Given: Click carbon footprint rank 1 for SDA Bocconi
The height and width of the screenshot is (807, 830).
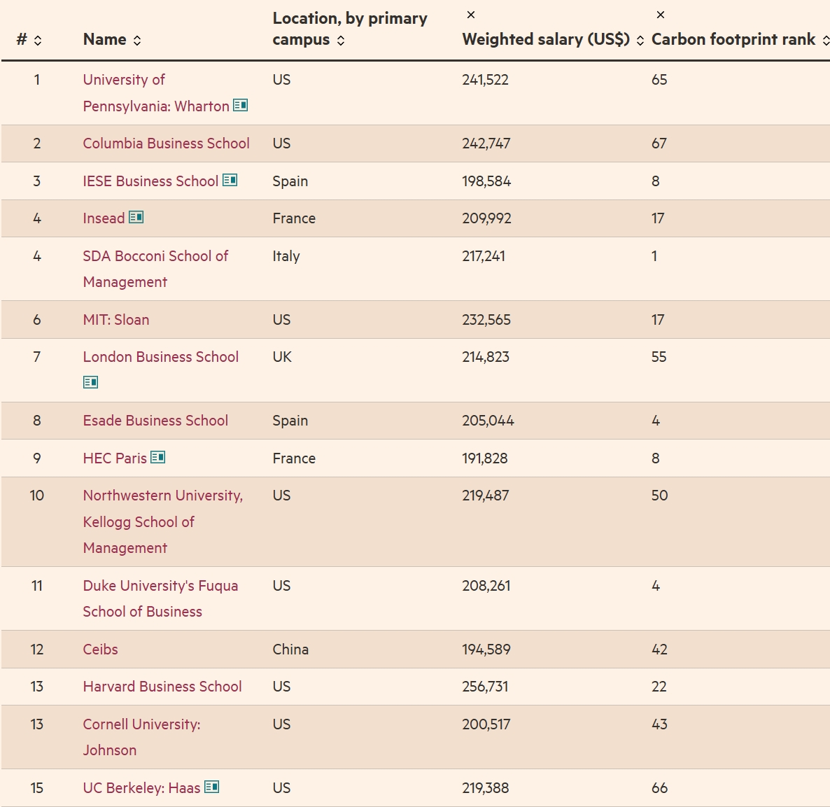Looking at the screenshot, I should coord(654,256).
